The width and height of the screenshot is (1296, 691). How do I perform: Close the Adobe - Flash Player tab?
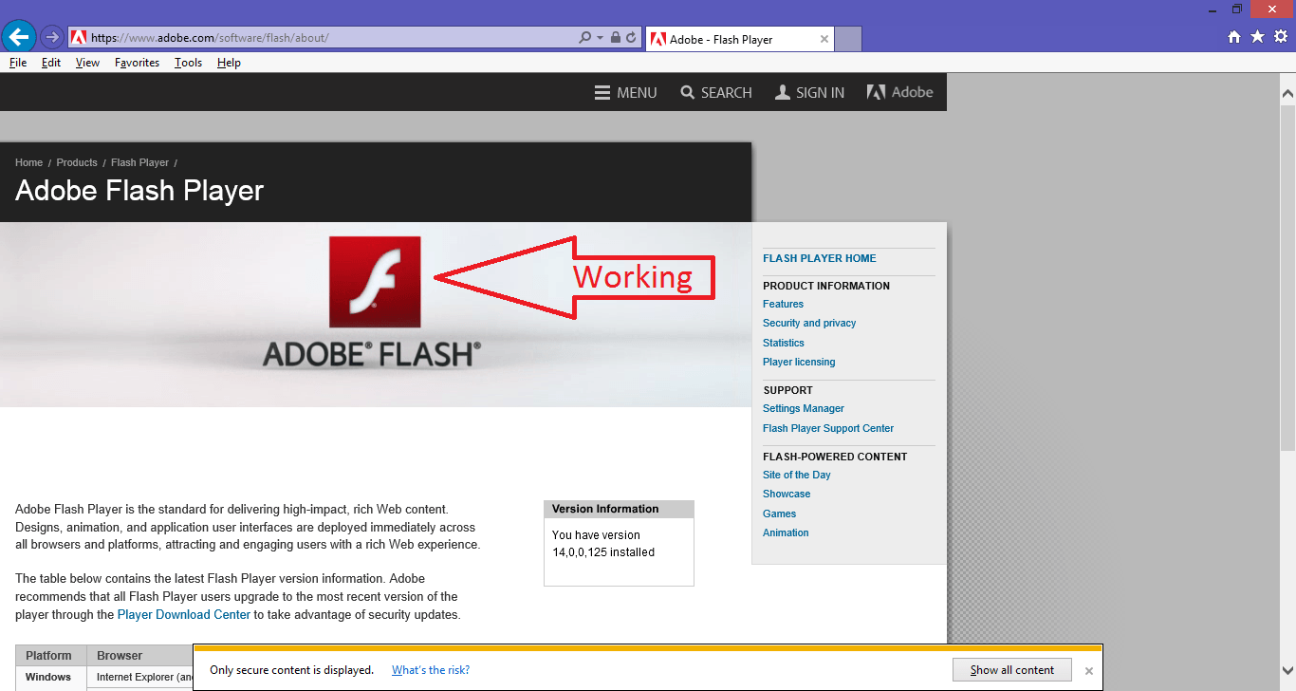(x=824, y=39)
